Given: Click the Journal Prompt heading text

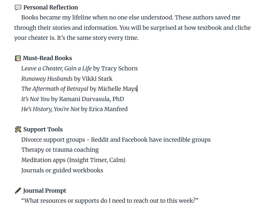Looking at the screenshot, I should [x=45, y=191].
